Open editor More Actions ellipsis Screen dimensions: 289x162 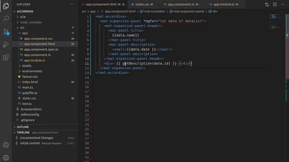click(x=283, y=4)
